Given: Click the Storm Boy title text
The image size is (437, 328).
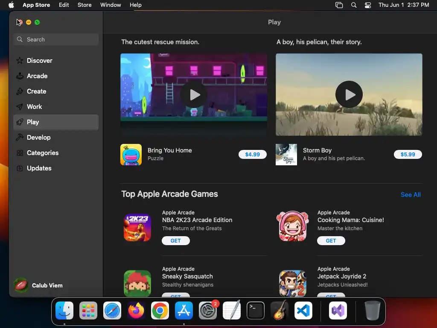Looking at the screenshot, I should (317, 150).
